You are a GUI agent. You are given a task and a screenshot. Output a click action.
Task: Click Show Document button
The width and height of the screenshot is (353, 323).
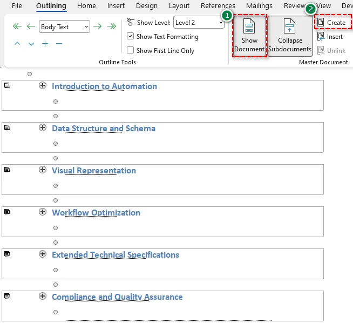249,36
